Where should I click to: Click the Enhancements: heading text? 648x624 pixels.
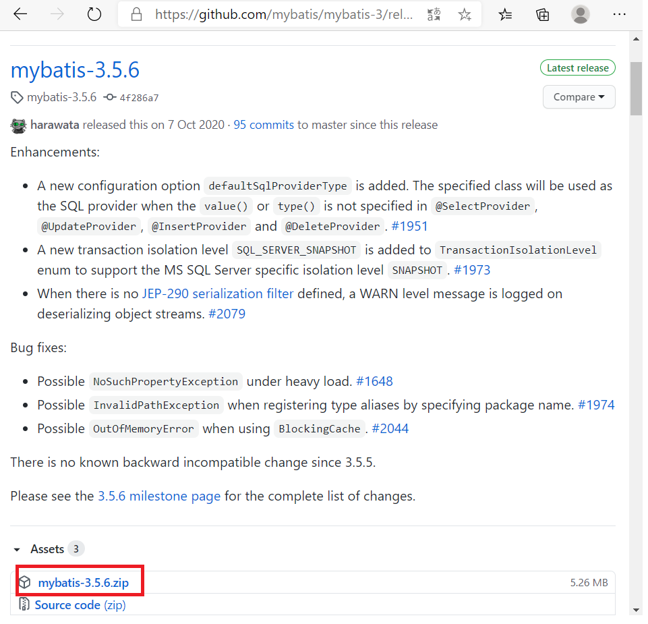click(x=55, y=152)
